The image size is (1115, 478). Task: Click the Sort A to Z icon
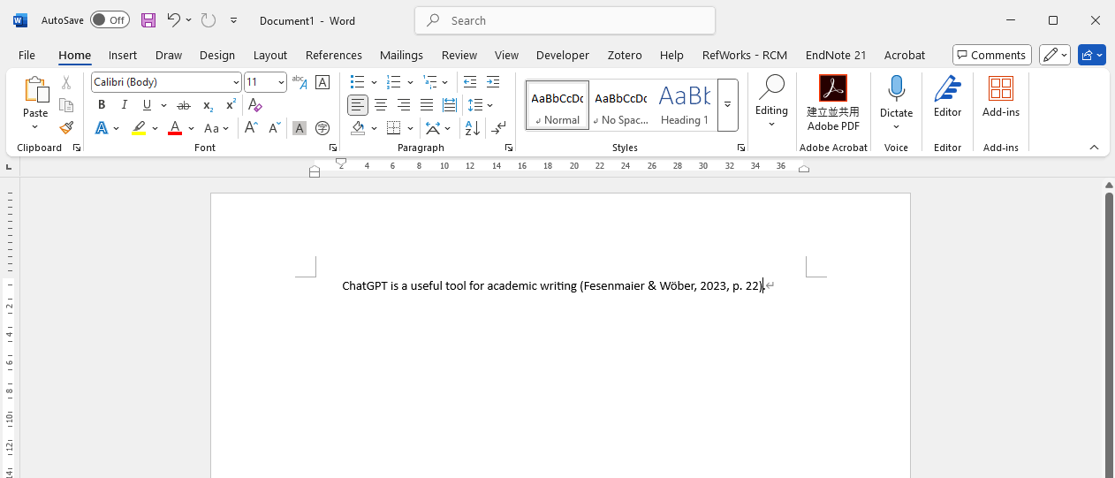473,128
